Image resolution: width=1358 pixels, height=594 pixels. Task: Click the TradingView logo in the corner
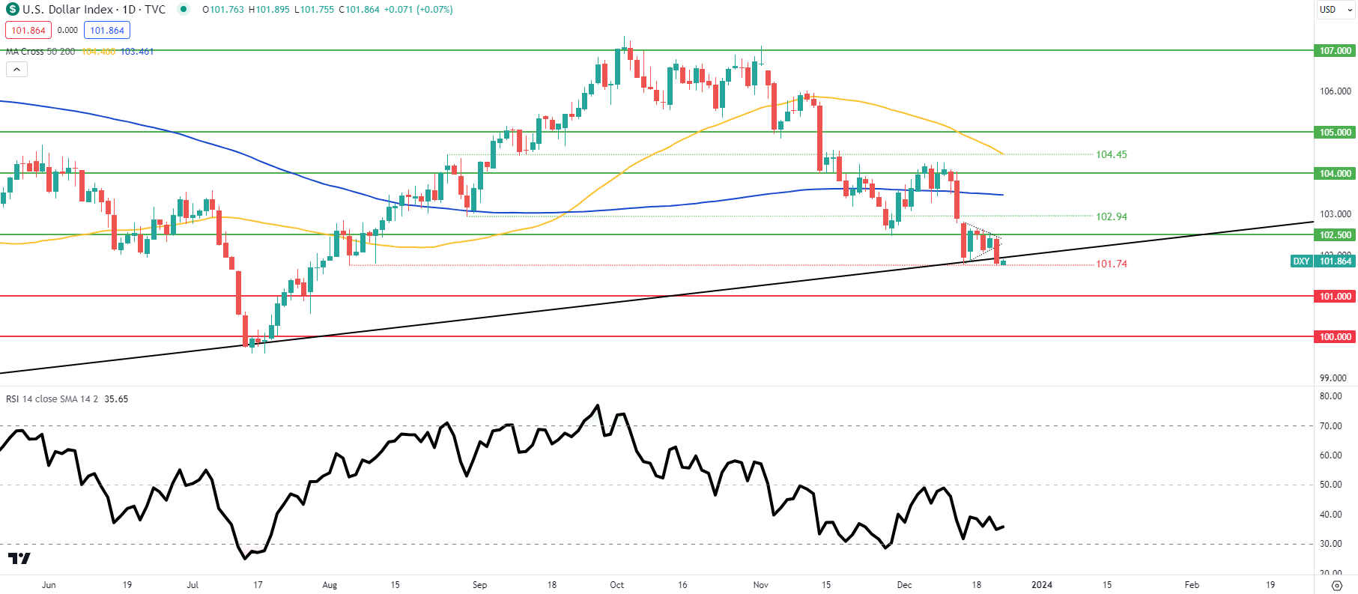[19, 559]
